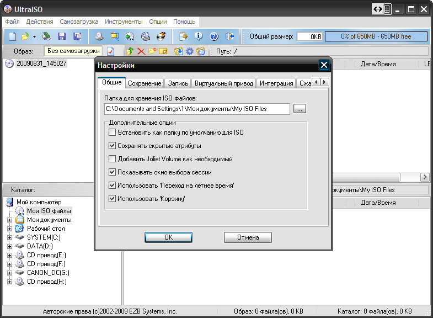Click the blue Help question mark icon
Image resolution: width=433 pixels, height=318 pixels.
click(214, 36)
